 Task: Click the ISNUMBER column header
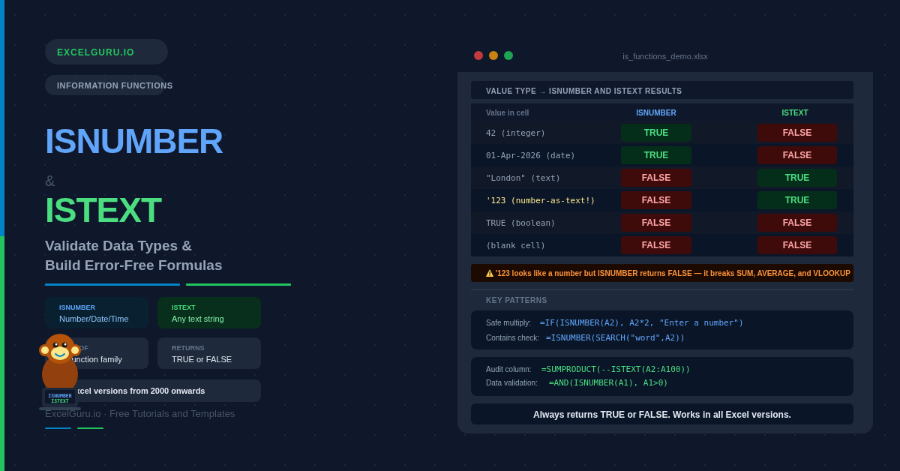click(x=655, y=113)
